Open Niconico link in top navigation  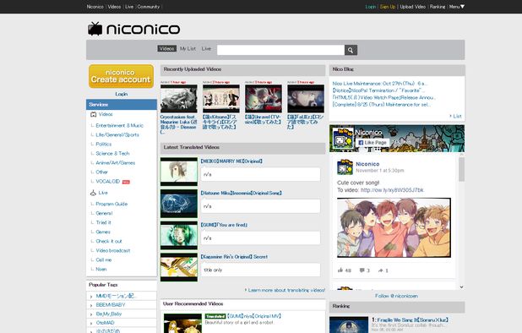pyautogui.click(x=95, y=7)
